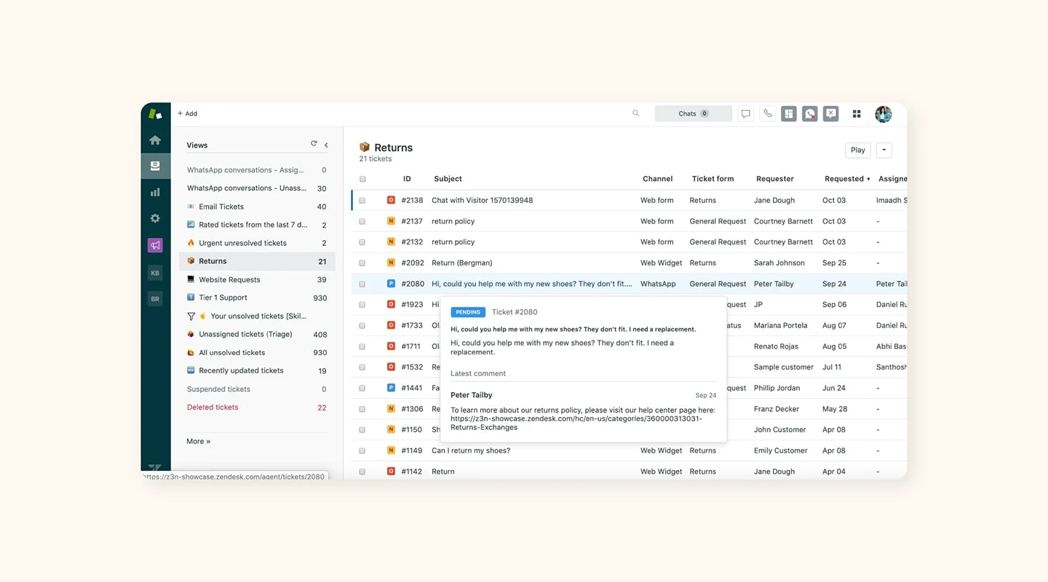Screen dimensions: 1048x582
Task: Click the Subject column header
Action: pos(448,178)
